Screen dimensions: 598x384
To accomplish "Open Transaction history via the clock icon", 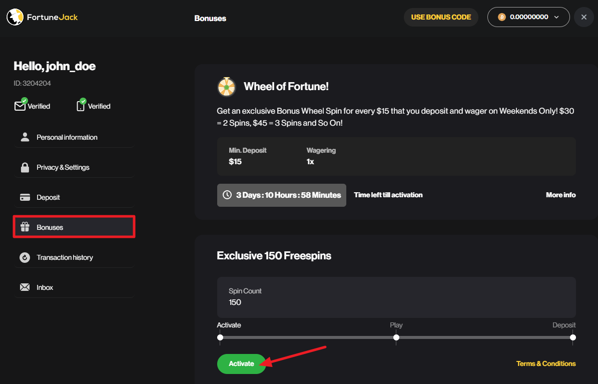I will [x=25, y=257].
